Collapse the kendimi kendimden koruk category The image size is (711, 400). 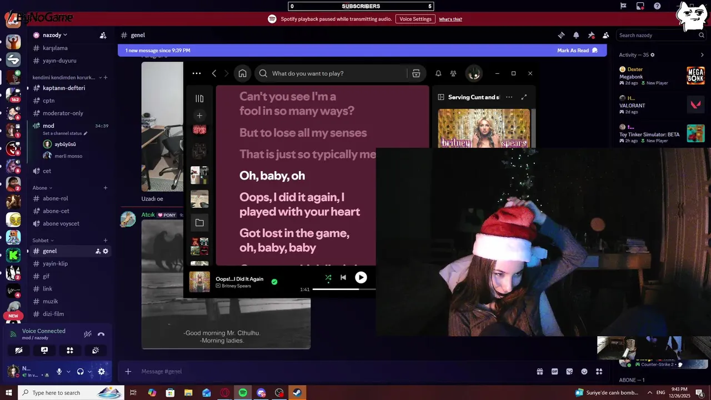(66, 78)
